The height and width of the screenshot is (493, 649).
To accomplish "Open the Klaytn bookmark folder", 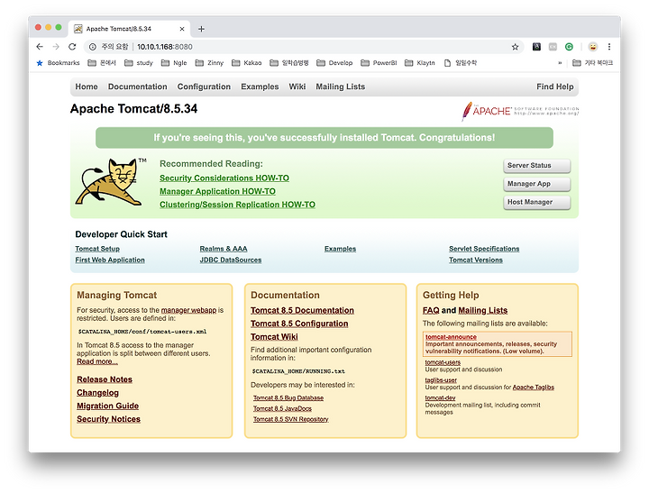I will [x=420, y=63].
